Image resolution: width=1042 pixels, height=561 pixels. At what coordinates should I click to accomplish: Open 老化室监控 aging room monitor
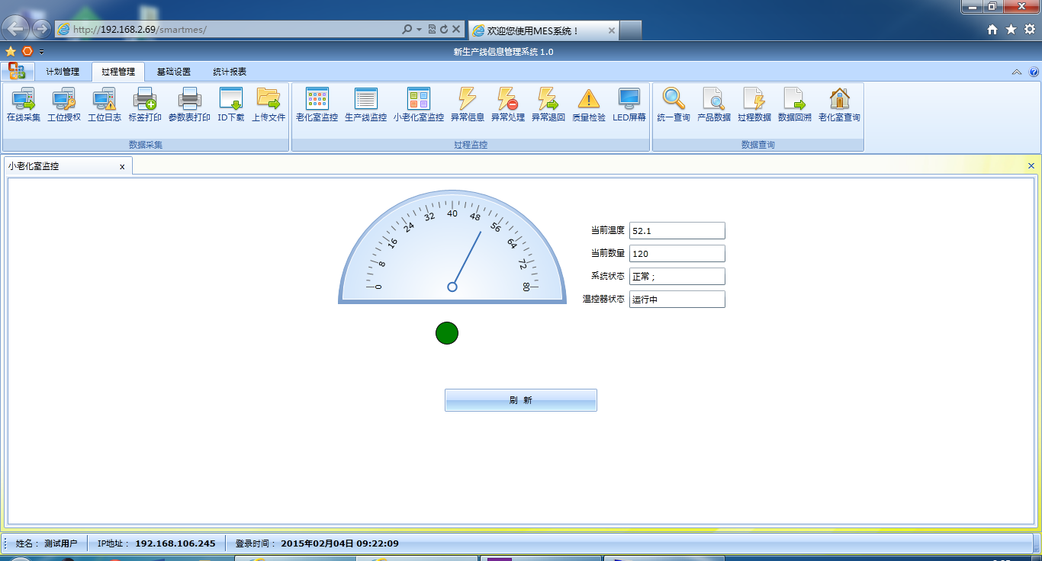(317, 105)
